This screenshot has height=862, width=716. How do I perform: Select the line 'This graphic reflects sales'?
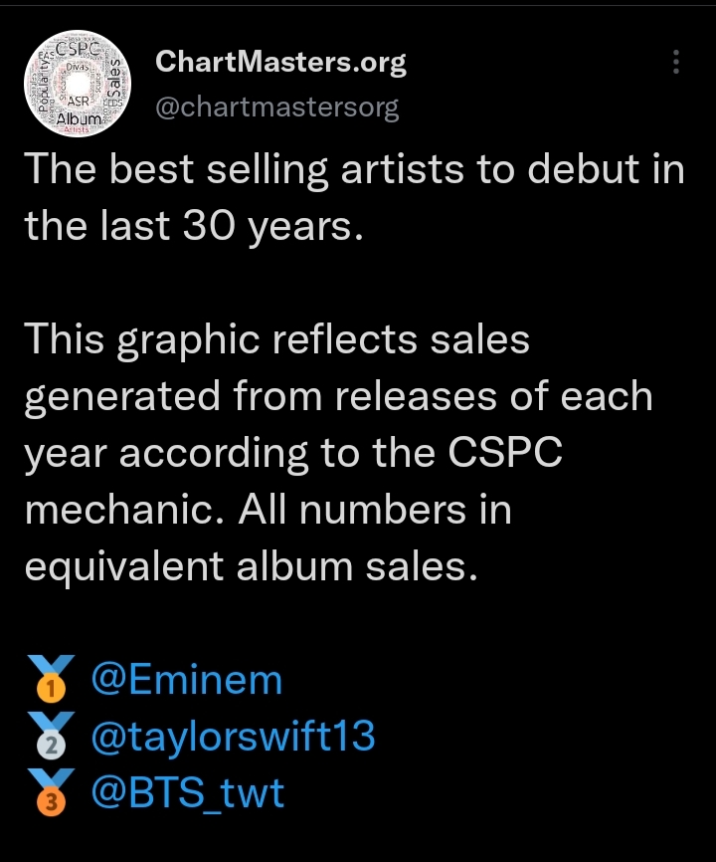(277, 339)
